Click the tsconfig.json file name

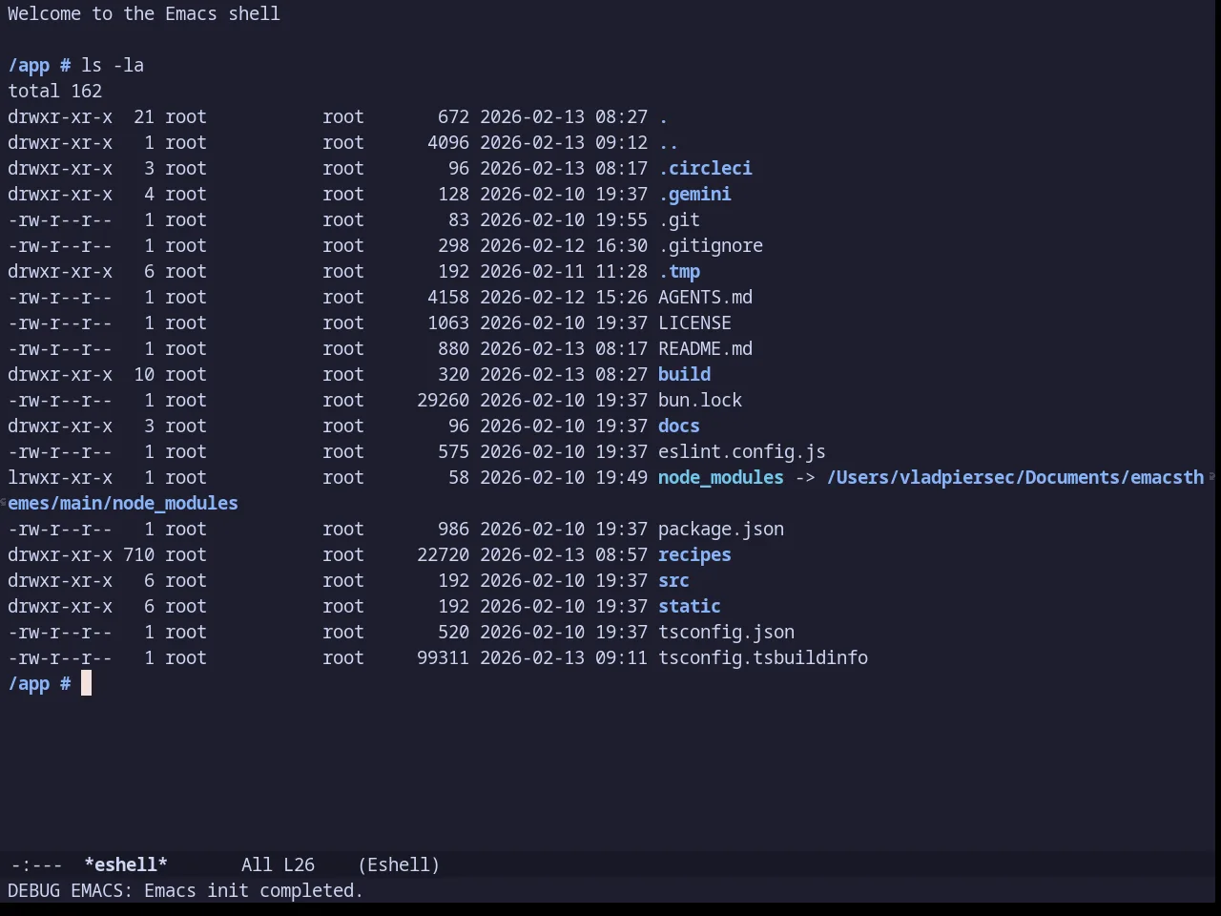tap(726, 632)
